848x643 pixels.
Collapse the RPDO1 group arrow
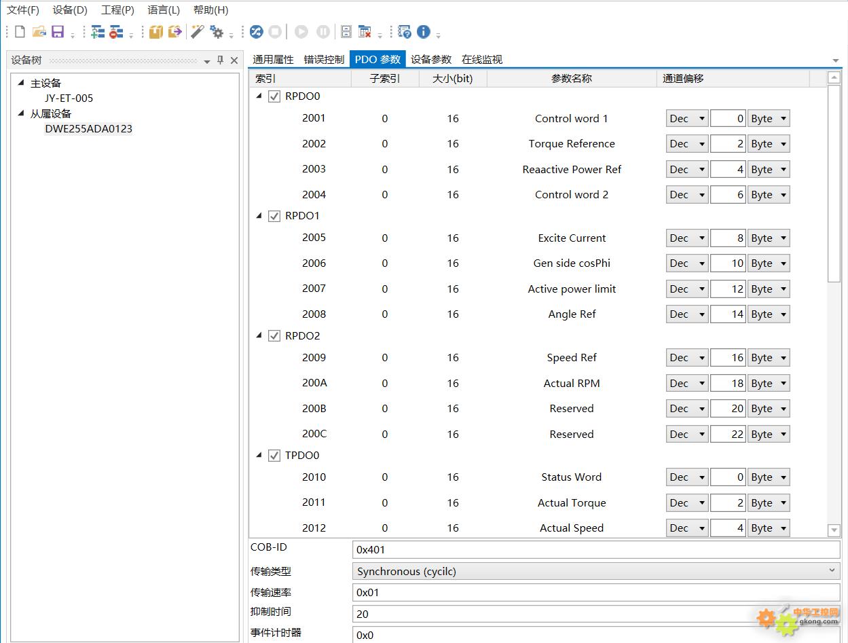coord(259,216)
